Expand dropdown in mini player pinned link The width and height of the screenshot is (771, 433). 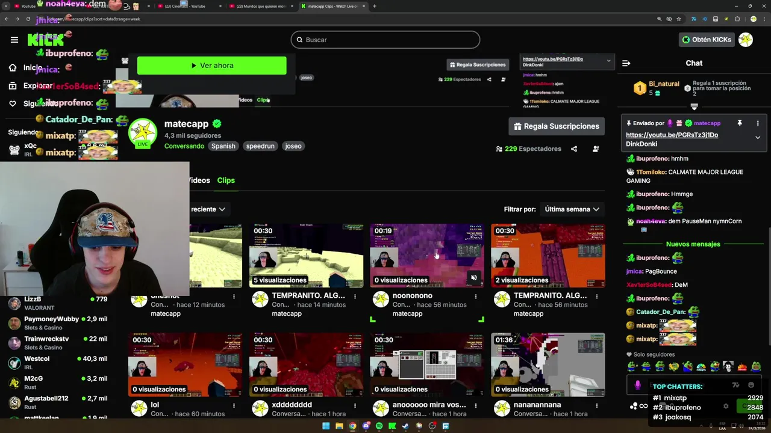tap(608, 60)
